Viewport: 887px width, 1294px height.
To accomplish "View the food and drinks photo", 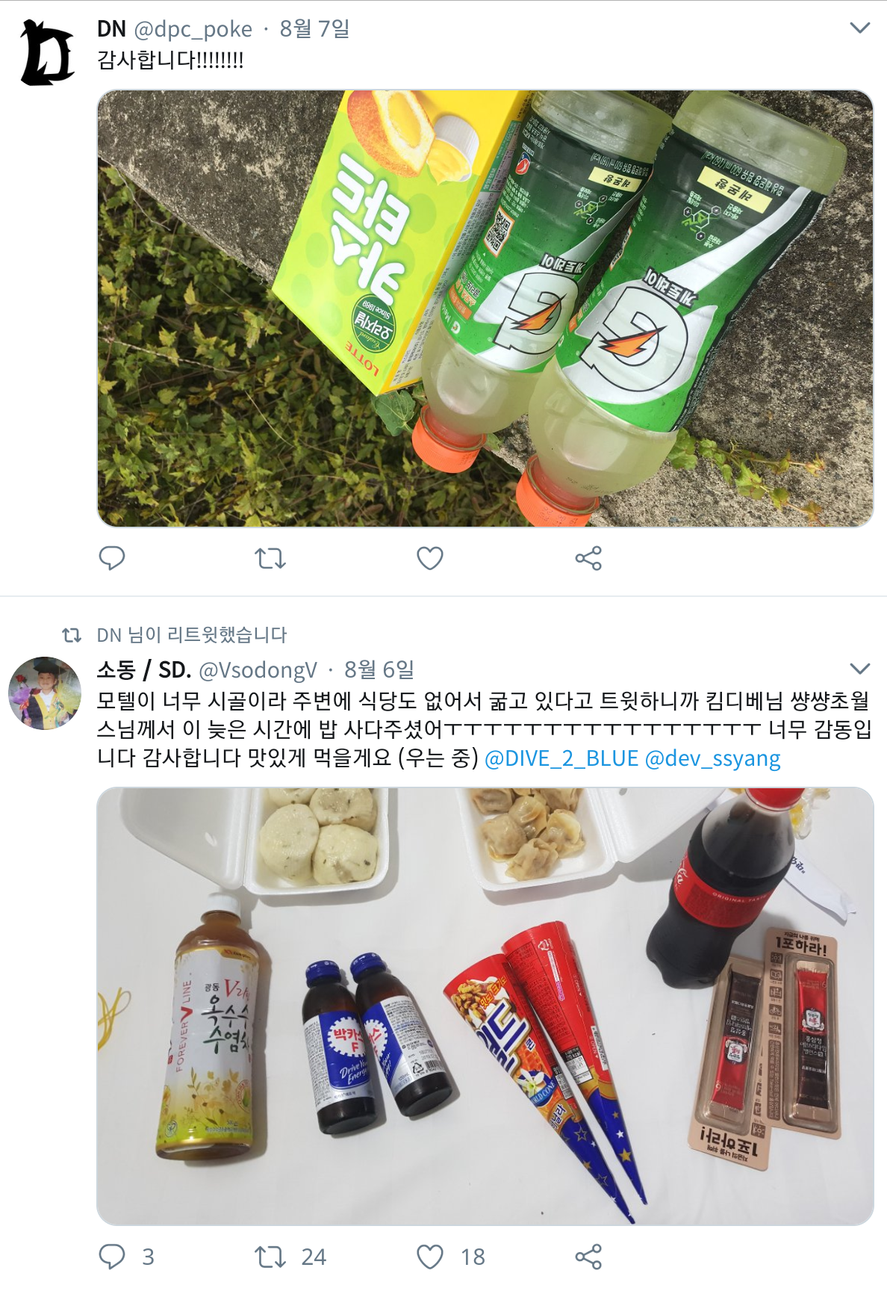I will (485, 1006).
